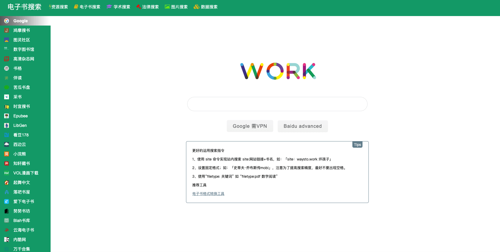500x252 pixels.
Task: Click the 更好的运用搜索指令 heading text
Action: 208,151
